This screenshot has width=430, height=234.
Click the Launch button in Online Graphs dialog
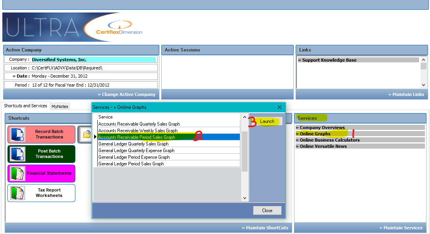click(267, 121)
